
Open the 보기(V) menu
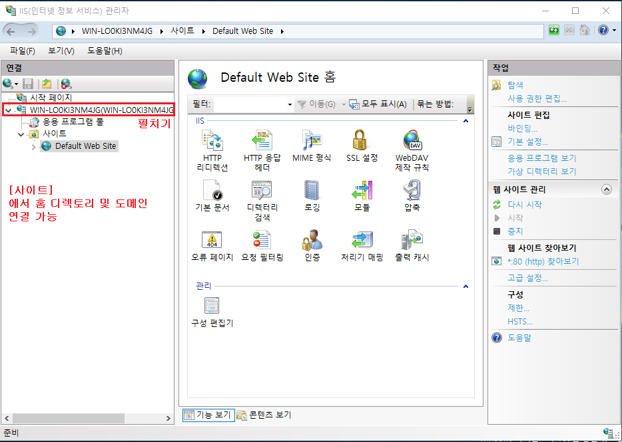[61, 51]
